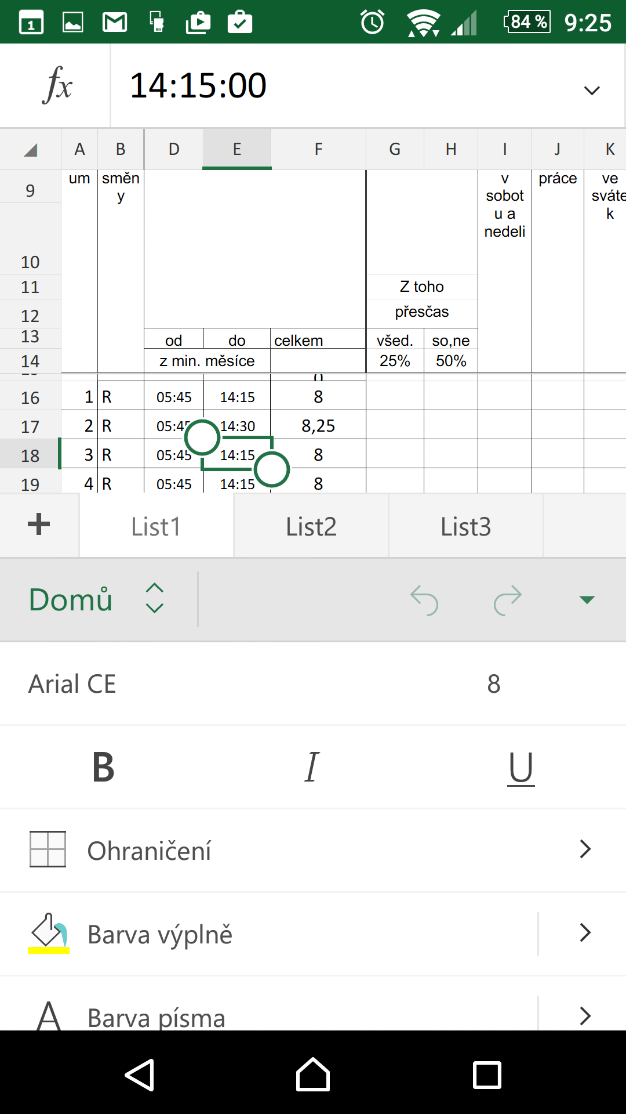Tap the Barva výplně paint bucket icon
Viewport: 626px width, 1114px height.
click(x=49, y=933)
